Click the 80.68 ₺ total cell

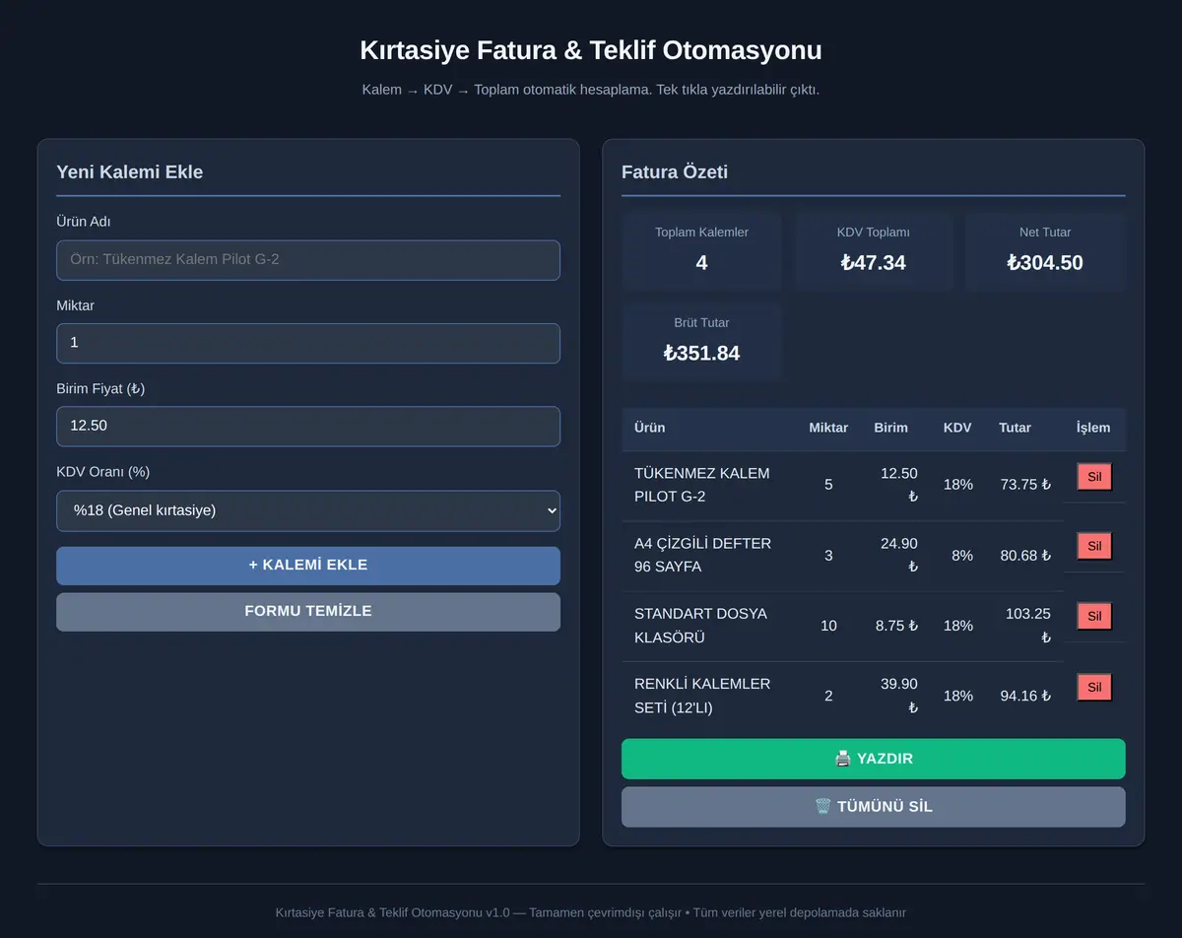pos(1025,556)
